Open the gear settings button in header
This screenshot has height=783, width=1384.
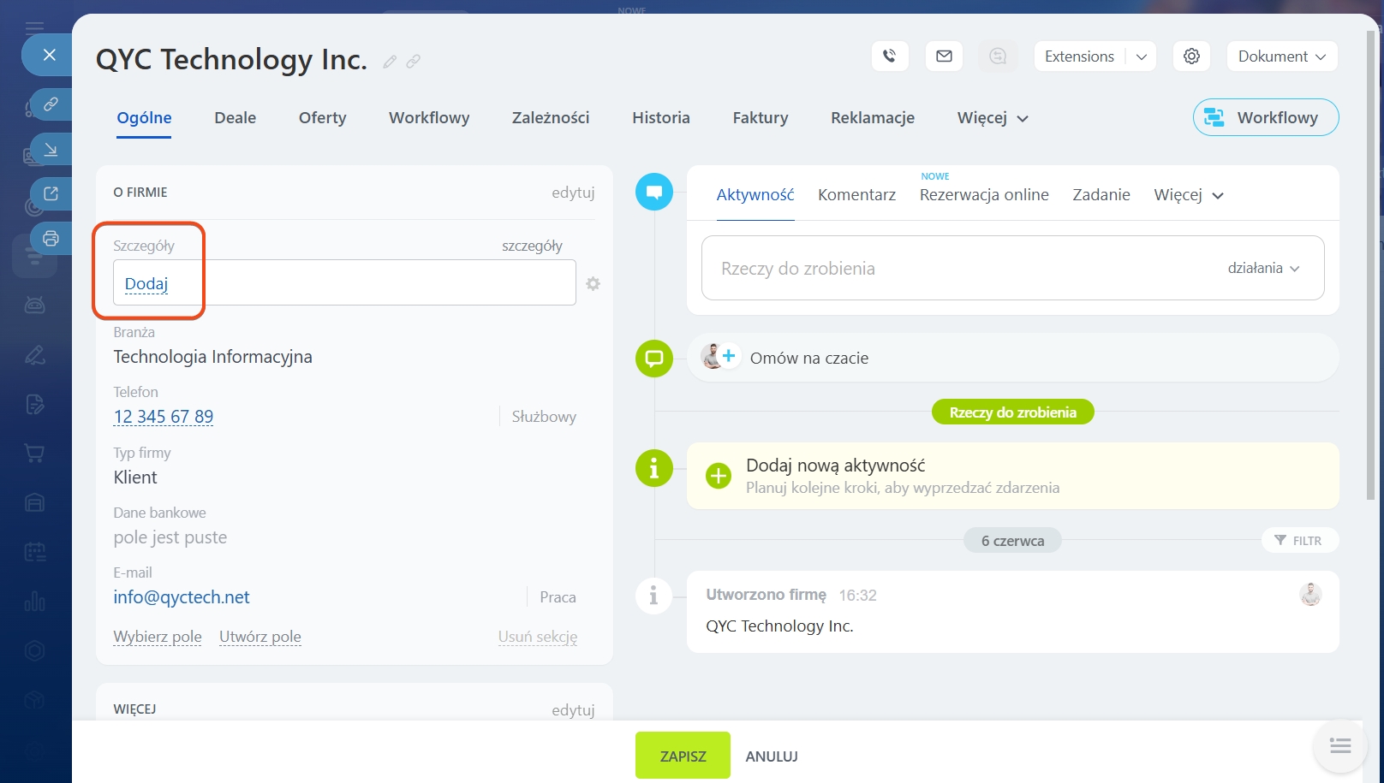(x=1191, y=56)
